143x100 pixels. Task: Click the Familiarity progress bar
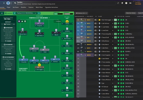point(58,14)
